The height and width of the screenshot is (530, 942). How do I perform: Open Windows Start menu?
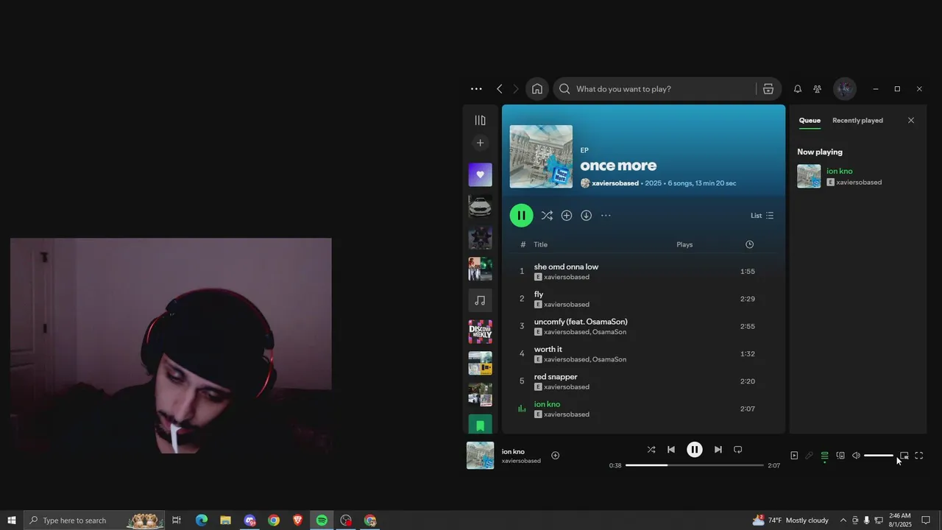[11, 520]
